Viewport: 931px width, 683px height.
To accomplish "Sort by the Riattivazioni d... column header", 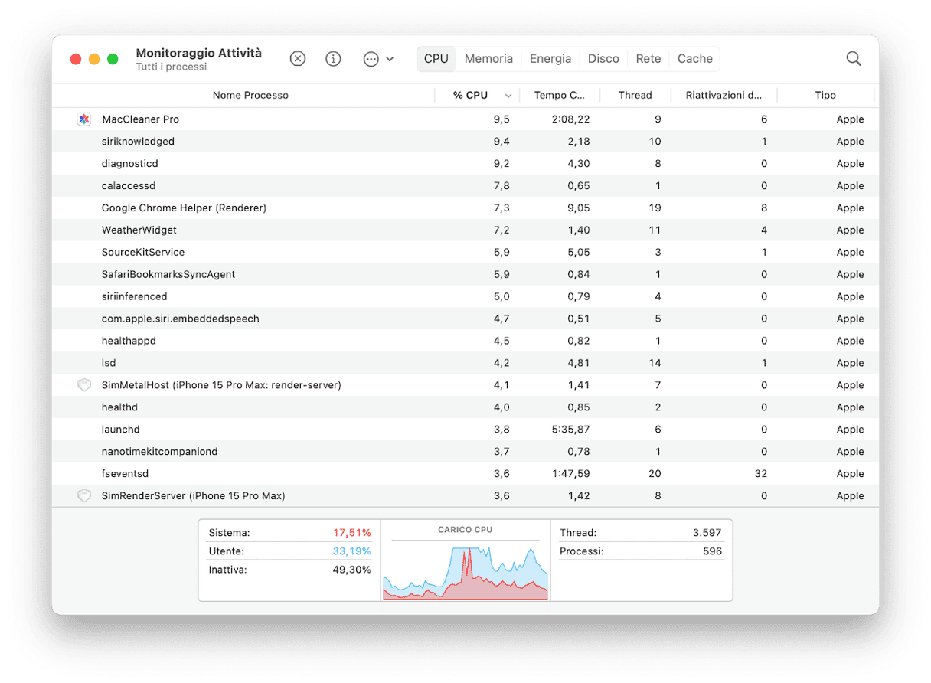I will pos(724,96).
